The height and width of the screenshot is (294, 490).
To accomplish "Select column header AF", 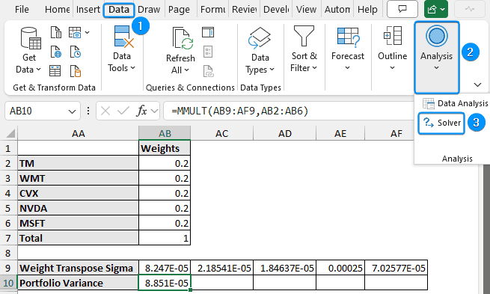I will coord(396,134).
